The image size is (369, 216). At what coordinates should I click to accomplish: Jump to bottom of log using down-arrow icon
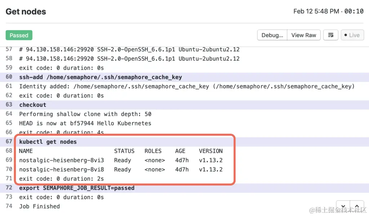pyautogui.click(x=342, y=206)
